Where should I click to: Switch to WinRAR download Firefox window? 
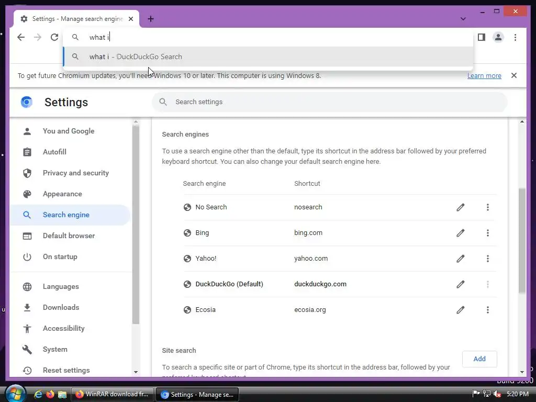[112, 394]
